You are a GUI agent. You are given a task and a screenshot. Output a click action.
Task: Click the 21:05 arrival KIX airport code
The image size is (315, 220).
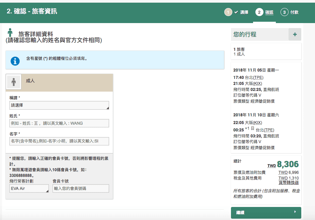coord(257,84)
